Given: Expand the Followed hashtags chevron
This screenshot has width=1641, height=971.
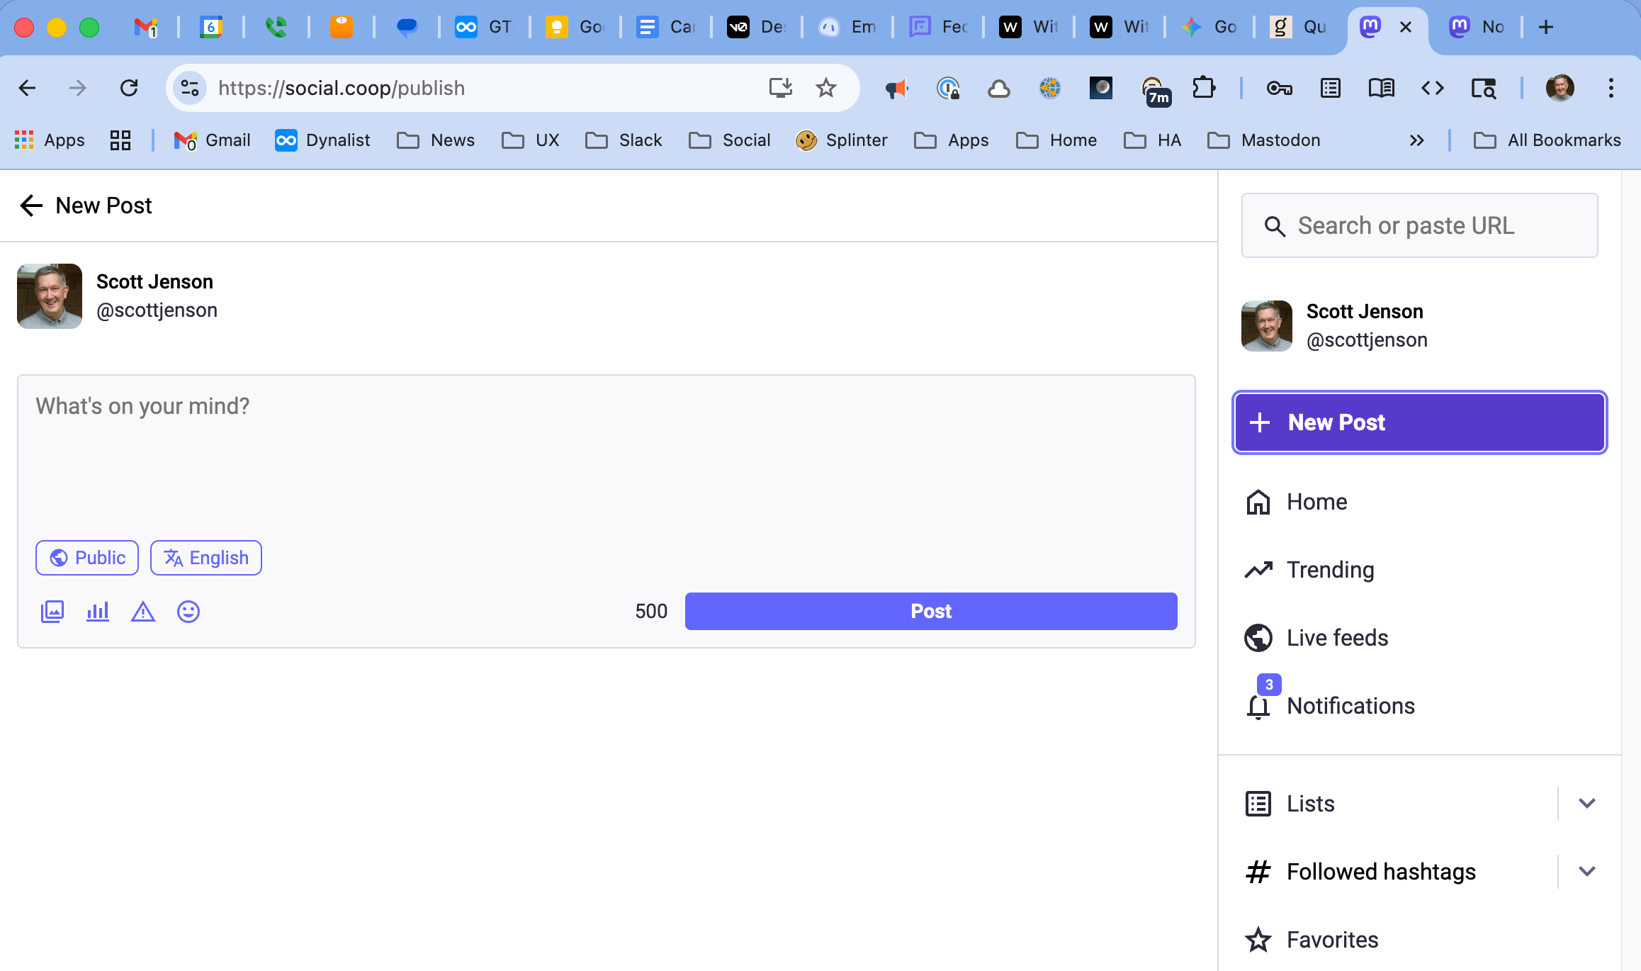Looking at the screenshot, I should coord(1587,871).
